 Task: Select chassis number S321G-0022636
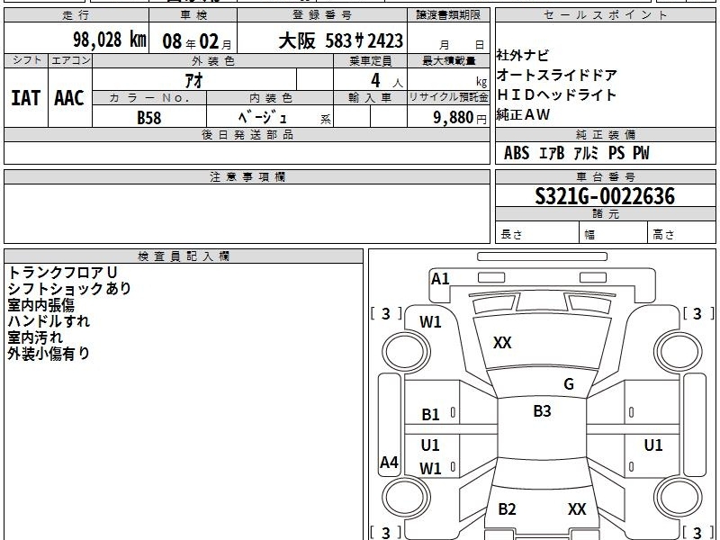(x=605, y=196)
